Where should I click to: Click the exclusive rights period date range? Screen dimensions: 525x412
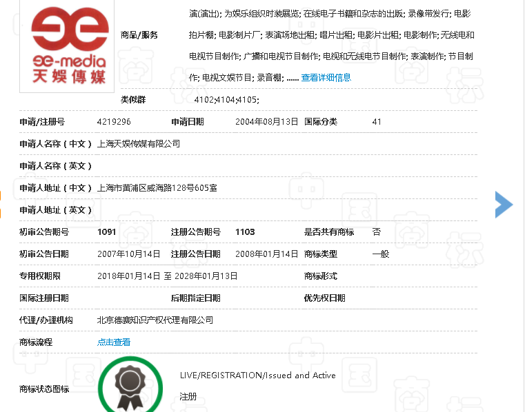(168, 276)
